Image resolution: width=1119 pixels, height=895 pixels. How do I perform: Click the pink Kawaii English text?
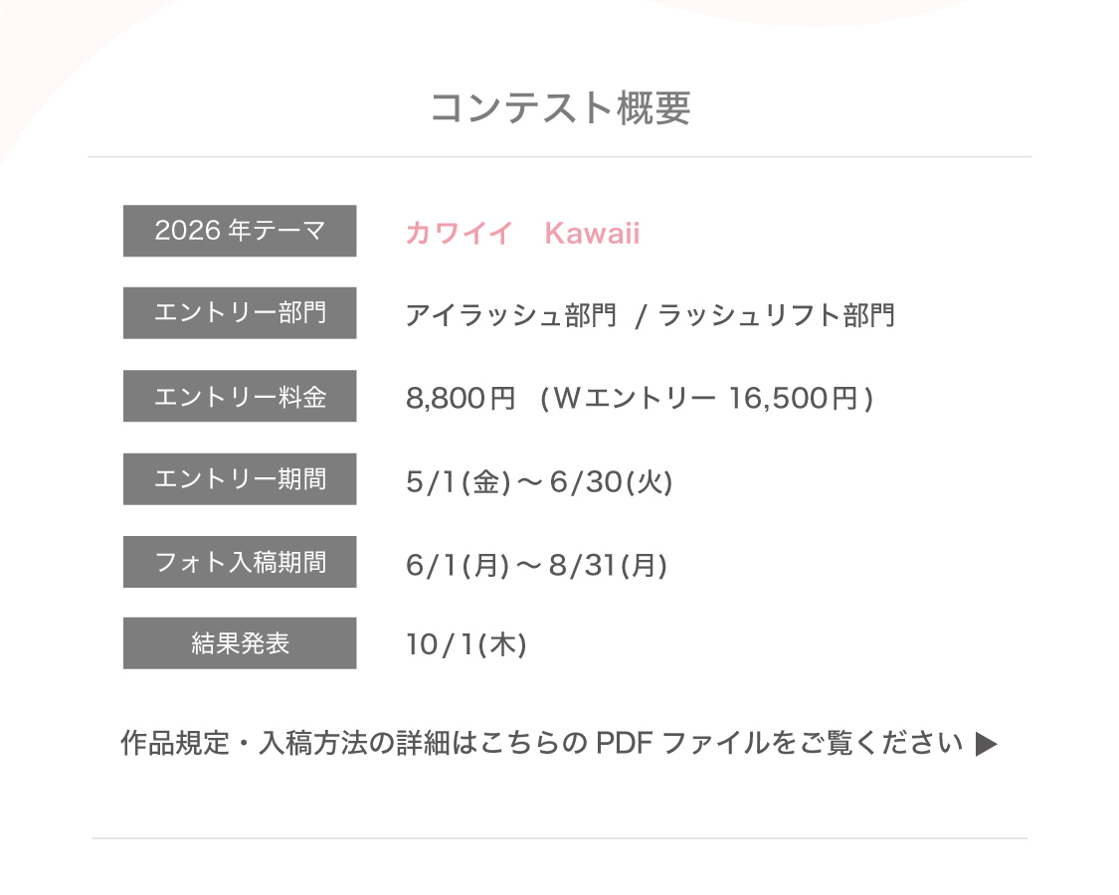[x=592, y=234]
